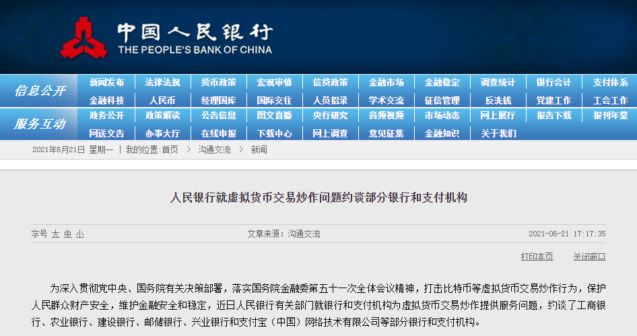Open 党建工作 menu item
Screen dimensions: 637x336
pos(554,100)
